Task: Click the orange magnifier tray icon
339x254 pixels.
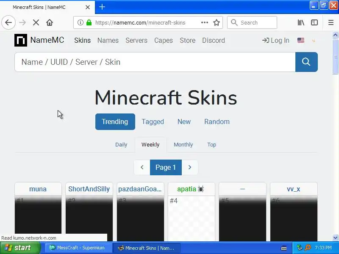Action: (x=308, y=248)
